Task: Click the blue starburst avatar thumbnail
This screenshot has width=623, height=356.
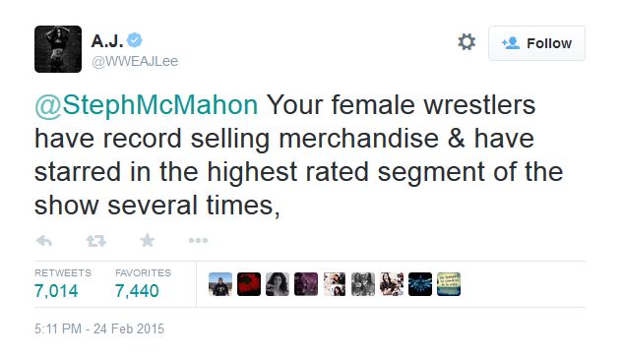Action: pos(420,284)
